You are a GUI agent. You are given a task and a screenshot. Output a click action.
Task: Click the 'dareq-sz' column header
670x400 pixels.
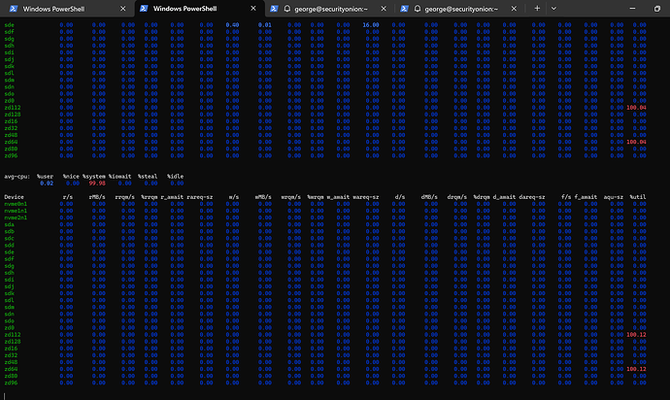532,197
